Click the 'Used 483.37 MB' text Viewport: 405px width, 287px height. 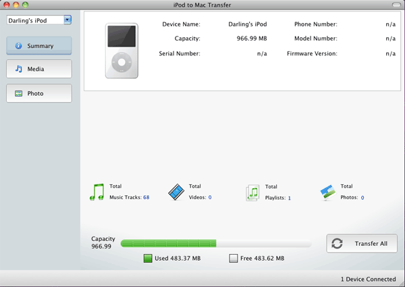(178, 259)
